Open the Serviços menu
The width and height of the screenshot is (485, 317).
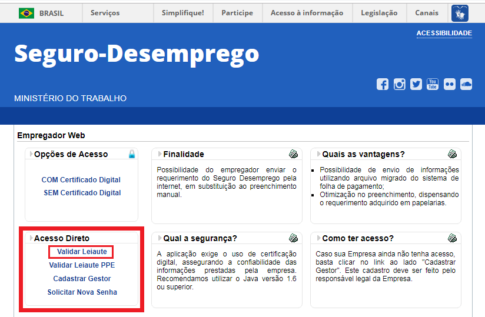pos(105,13)
